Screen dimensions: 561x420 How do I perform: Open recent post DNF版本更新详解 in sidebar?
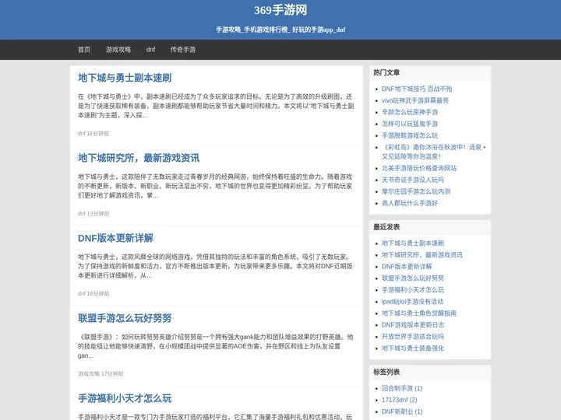point(407,267)
